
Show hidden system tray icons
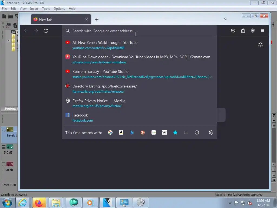pyautogui.click(x=230, y=203)
